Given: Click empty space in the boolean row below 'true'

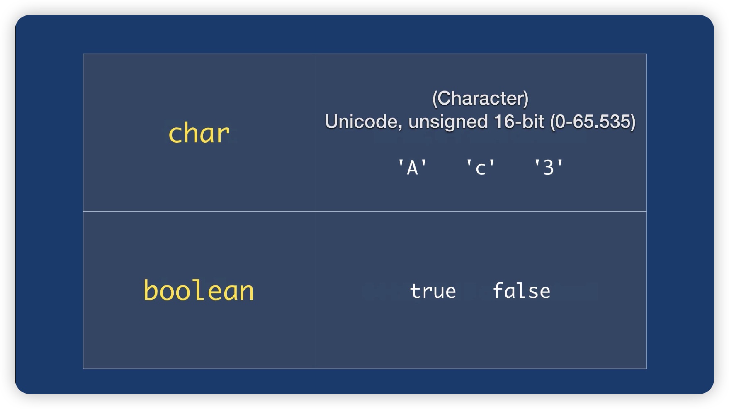Looking at the screenshot, I should pyautogui.click(x=433, y=332).
